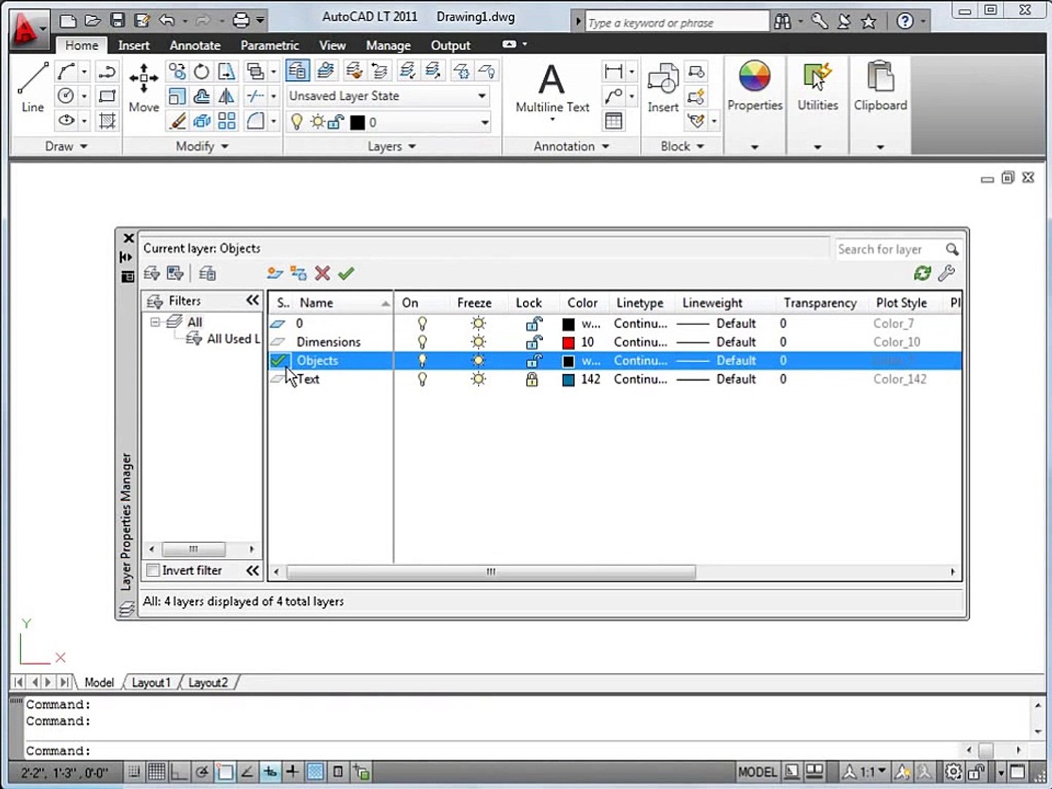The image size is (1052, 789).
Task: Switch to the Annotate ribbon tab
Action: (x=195, y=45)
